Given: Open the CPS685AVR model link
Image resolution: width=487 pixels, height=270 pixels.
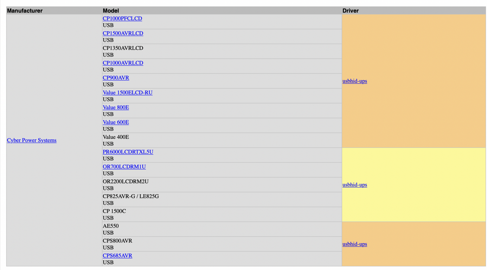Looking at the screenshot, I should (x=117, y=256).
